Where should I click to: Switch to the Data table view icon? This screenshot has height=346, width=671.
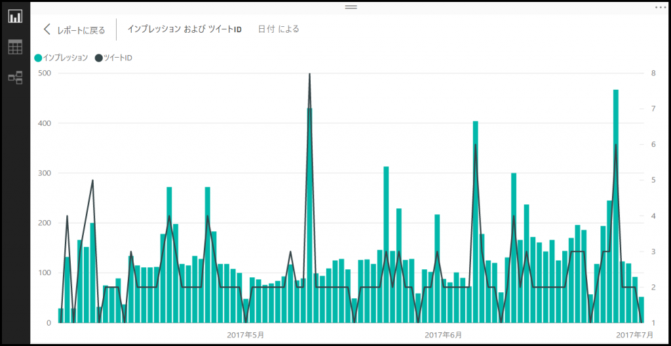point(16,47)
